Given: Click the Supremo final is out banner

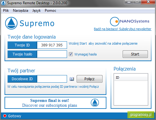Looking at the screenshot, I should (x=55, y=103).
